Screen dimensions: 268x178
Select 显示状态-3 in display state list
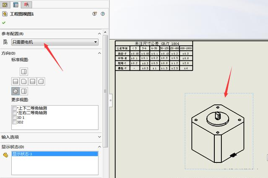(x=55, y=154)
